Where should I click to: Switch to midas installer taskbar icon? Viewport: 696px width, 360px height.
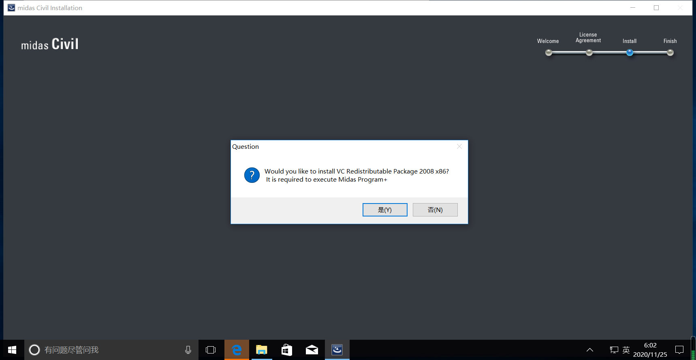[337, 350]
